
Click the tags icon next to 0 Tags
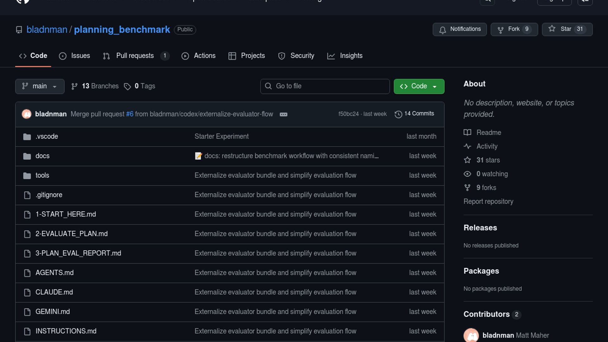(x=127, y=86)
